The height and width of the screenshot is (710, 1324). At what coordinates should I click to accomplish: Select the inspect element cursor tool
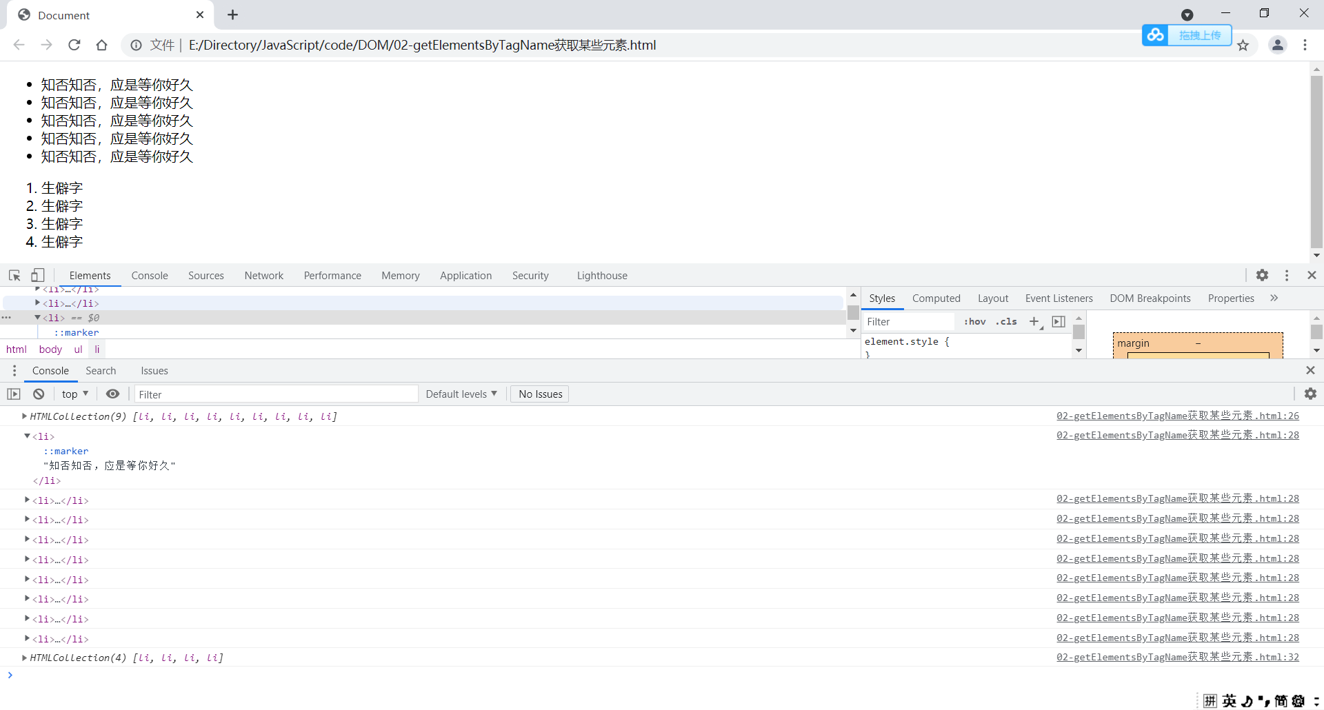pyautogui.click(x=14, y=275)
